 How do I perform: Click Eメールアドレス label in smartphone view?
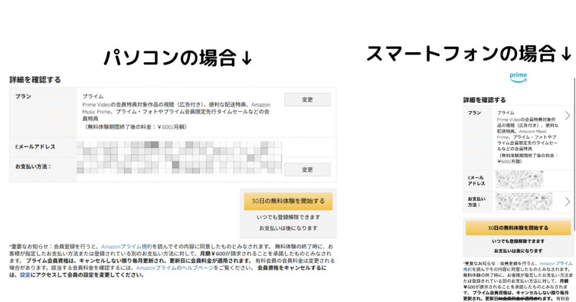pos(476,181)
